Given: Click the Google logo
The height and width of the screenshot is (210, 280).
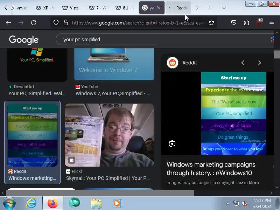Looking at the screenshot, I should (x=24, y=40).
